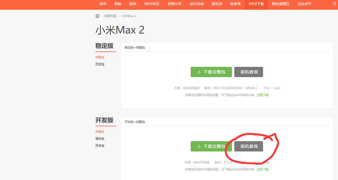
Task: Click the 小米Max 2 page title
Action: tap(120, 30)
